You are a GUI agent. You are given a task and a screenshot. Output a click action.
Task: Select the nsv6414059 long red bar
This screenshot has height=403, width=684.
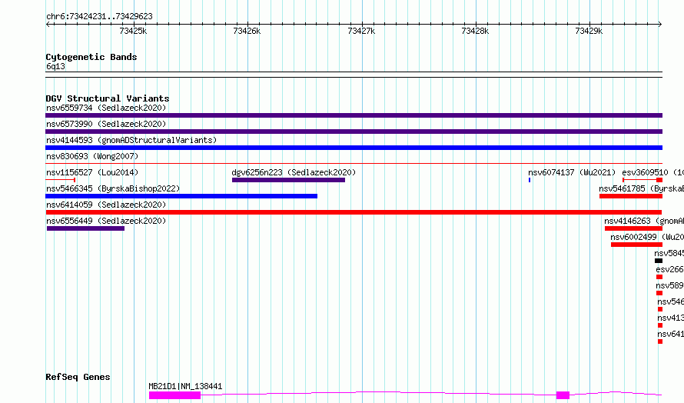click(354, 212)
